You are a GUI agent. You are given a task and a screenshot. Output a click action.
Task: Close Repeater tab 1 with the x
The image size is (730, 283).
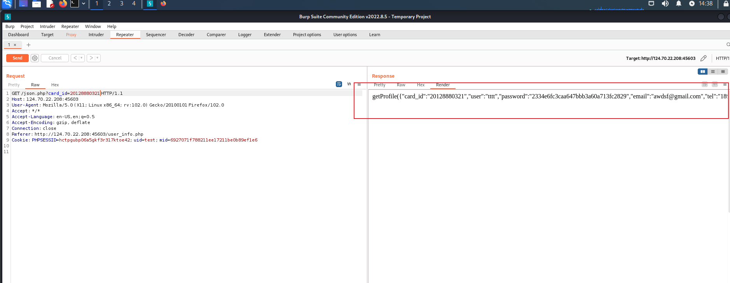tap(15, 45)
